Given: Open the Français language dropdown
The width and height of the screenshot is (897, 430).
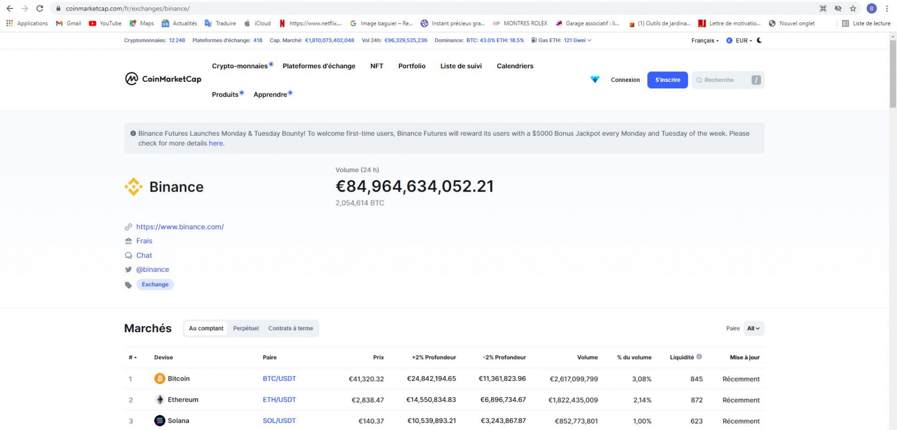Looking at the screenshot, I should pos(705,40).
